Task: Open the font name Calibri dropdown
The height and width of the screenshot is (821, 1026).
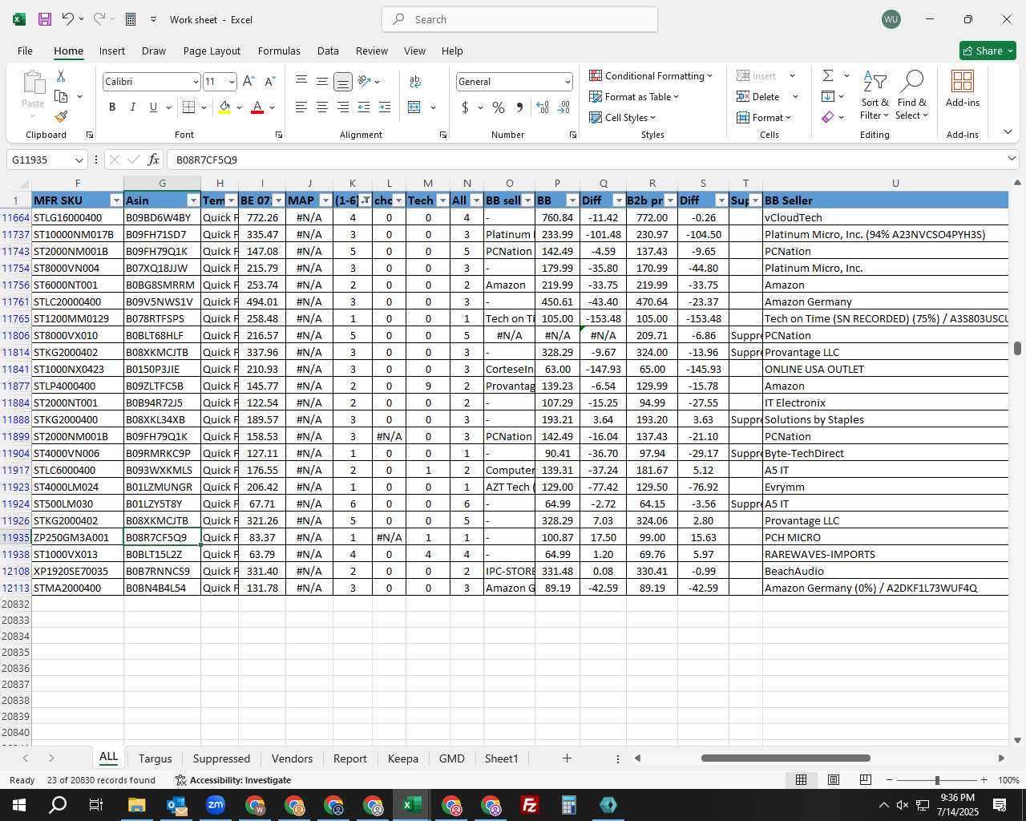Action: coord(195,81)
